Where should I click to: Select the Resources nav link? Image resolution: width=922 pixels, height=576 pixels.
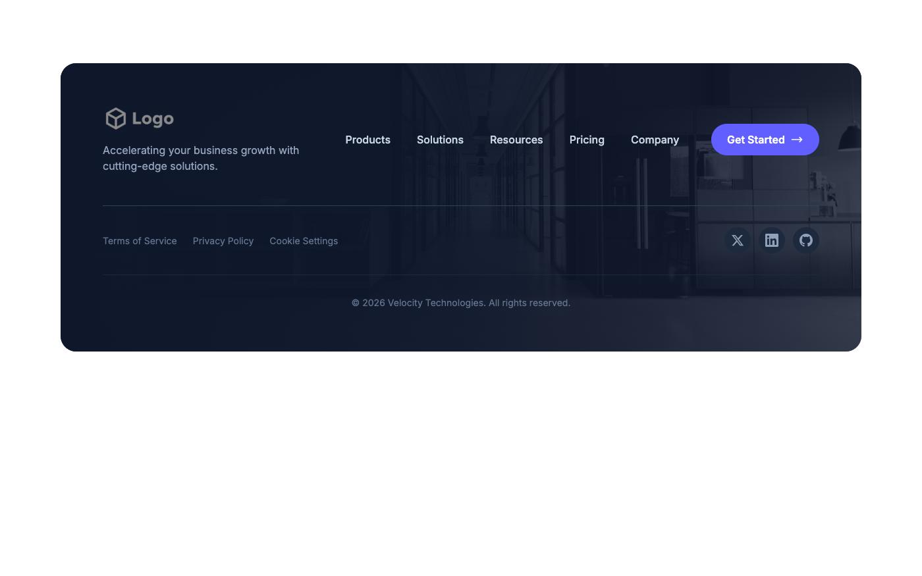[516, 140]
